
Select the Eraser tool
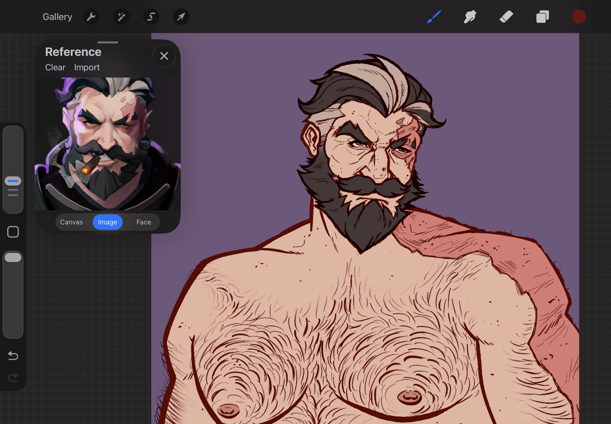(506, 16)
